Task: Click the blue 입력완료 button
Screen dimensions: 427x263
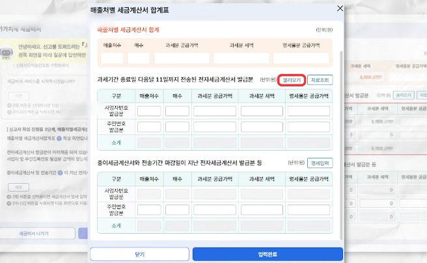Action: (268, 255)
